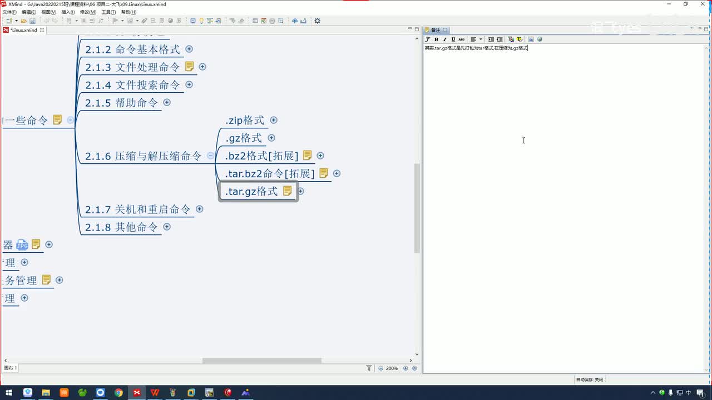This screenshot has width=712, height=400.
Task: Click the settings gear toolbar icon
Action: point(317,21)
